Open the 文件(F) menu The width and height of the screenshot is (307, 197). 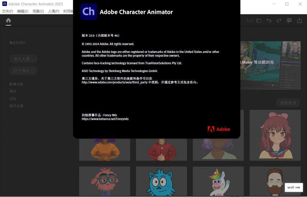click(8, 11)
